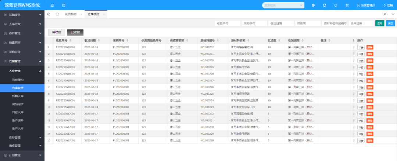Select 货物入库 in sidebar

pos(18,96)
